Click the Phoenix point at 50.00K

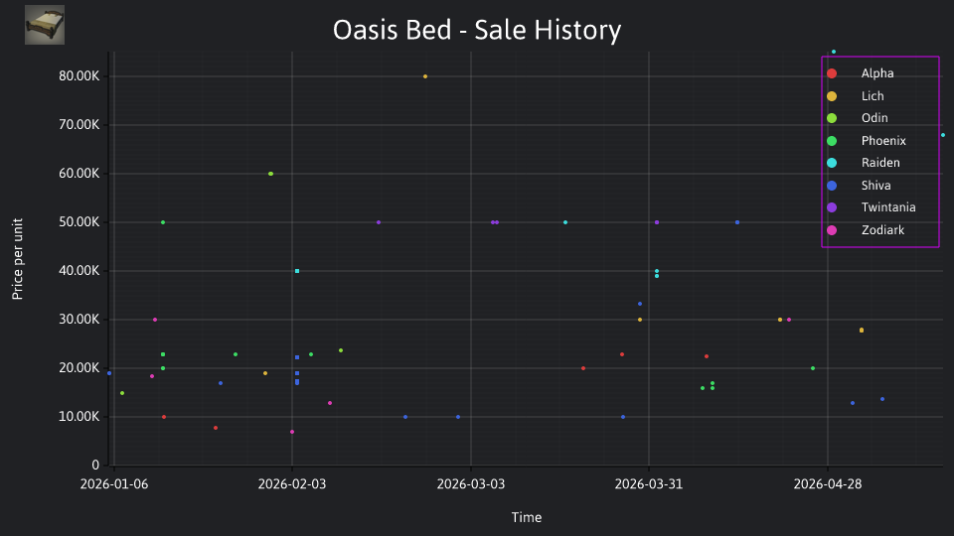click(163, 222)
